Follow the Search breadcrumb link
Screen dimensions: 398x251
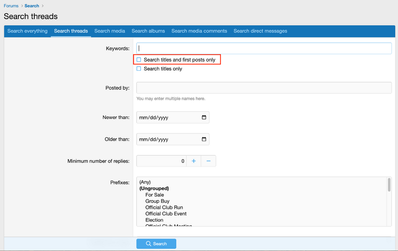click(x=32, y=6)
